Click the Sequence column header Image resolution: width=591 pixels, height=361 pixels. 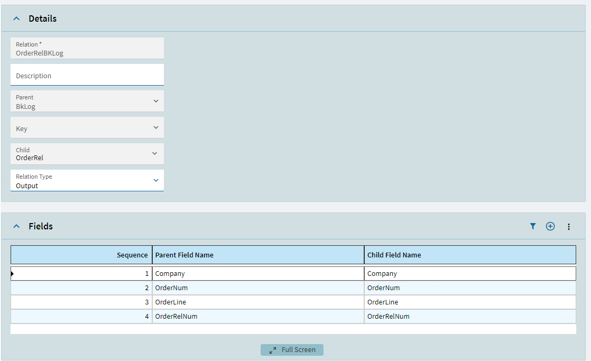(x=133, y=254)
